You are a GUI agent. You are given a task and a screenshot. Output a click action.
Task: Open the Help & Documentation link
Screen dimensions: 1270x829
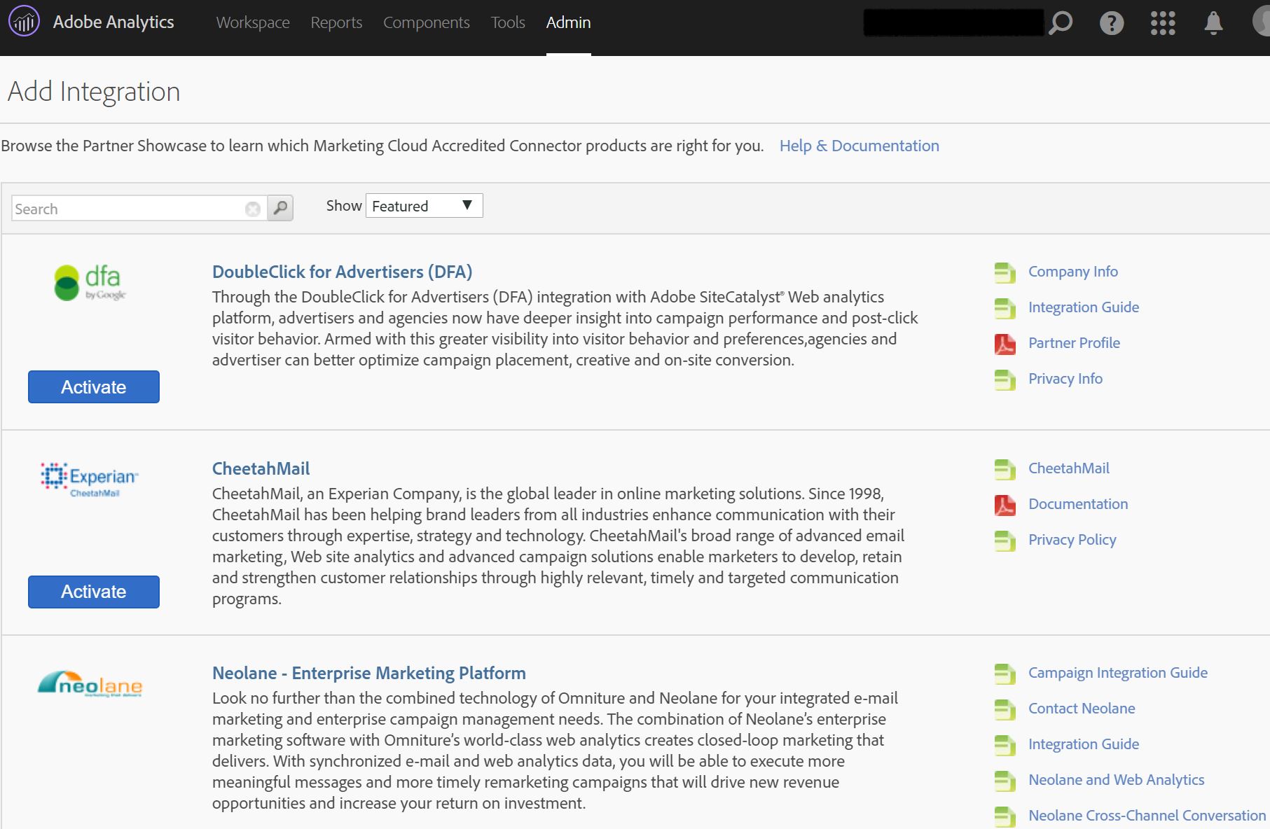coord(859,146)
